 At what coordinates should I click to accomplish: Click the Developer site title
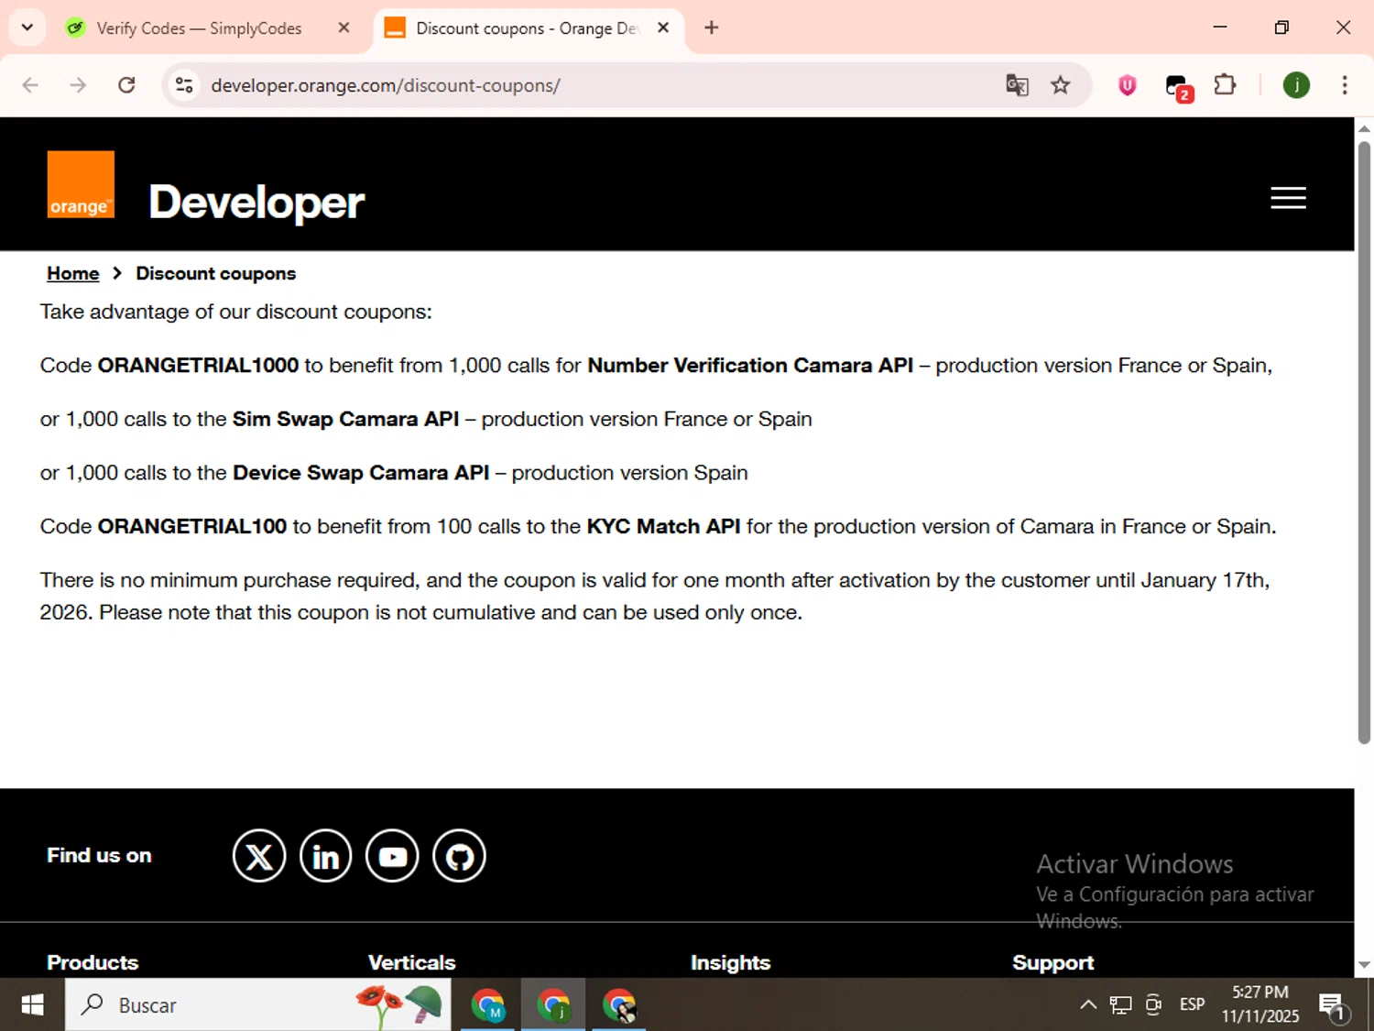tap(256, 202)
